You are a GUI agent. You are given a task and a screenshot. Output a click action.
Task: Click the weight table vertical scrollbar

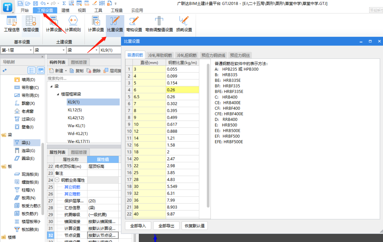click(208, 136)
